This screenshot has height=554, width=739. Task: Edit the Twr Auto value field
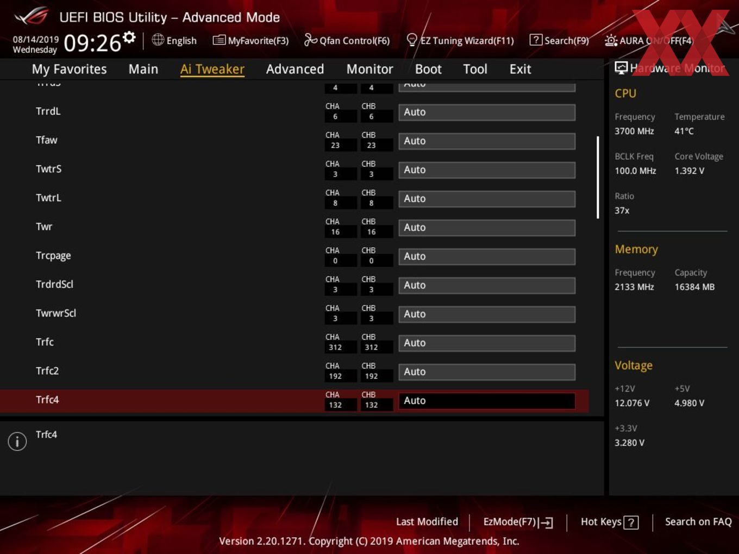[x=487, y=228]
